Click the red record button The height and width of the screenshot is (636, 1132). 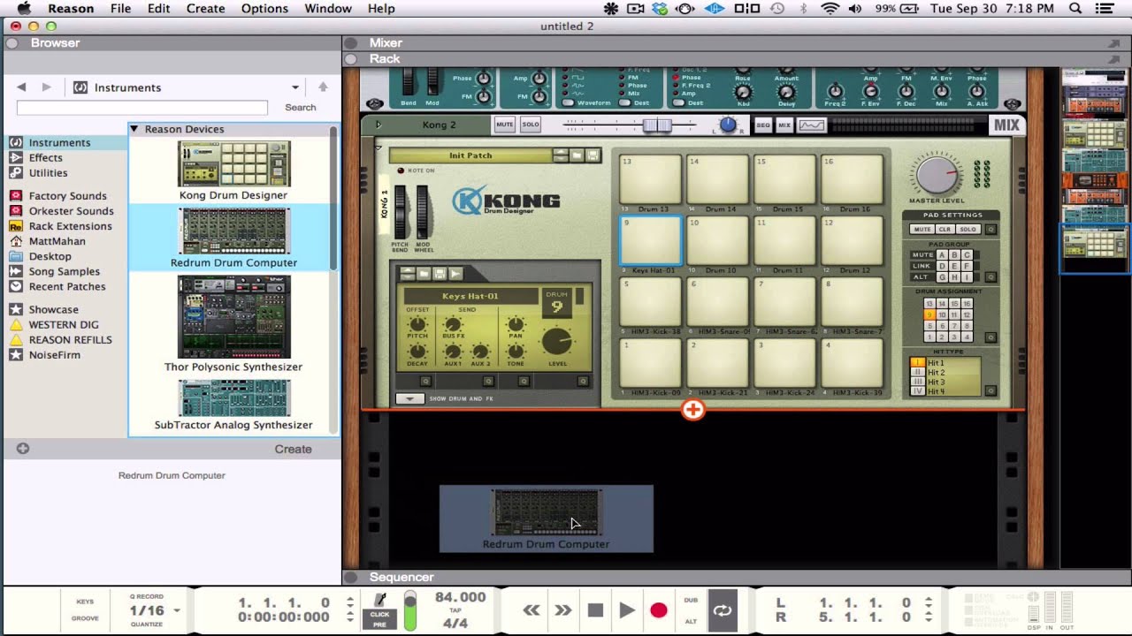659,610
